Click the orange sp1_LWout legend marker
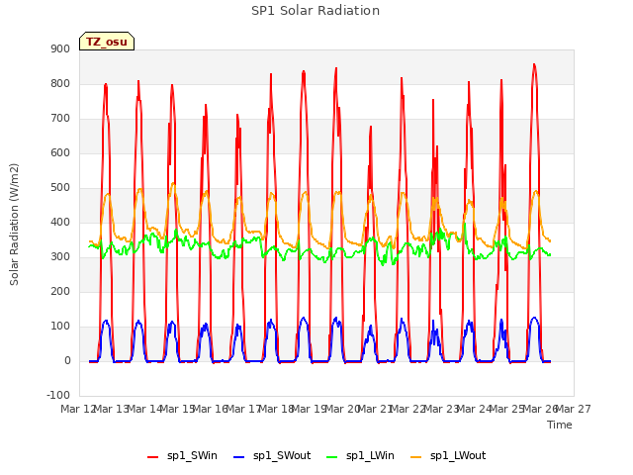This screenshot has width=633, height=475. coord(415,457)
